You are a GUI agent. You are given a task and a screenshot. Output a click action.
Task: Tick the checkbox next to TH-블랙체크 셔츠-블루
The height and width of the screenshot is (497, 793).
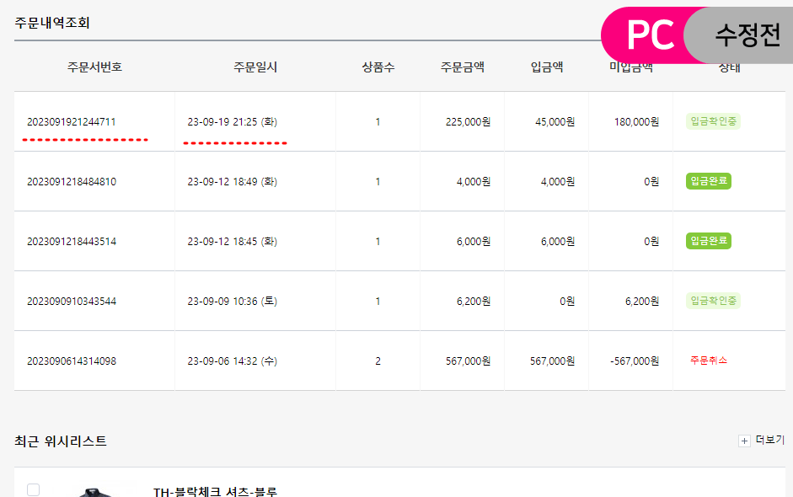coord(34,489)
